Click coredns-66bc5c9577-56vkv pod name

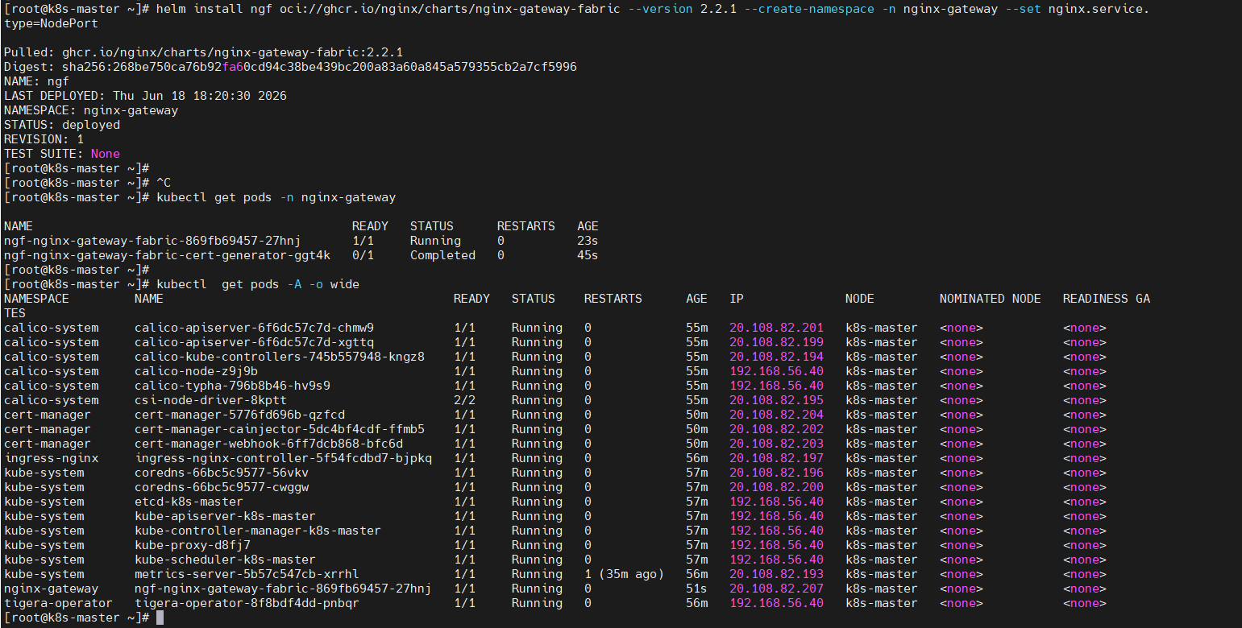click(222, 473)
